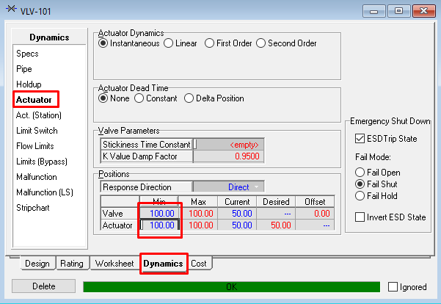Open the Actuator page
Image resolution: width=441 pixels, height=304 pixels.
coord(34,100)
